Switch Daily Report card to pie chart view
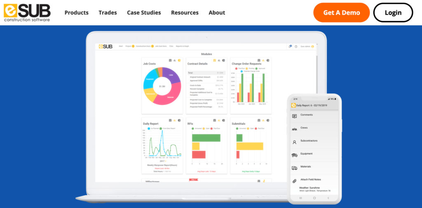The height and width of the screenshot is (208, 422). click(179, 120)
